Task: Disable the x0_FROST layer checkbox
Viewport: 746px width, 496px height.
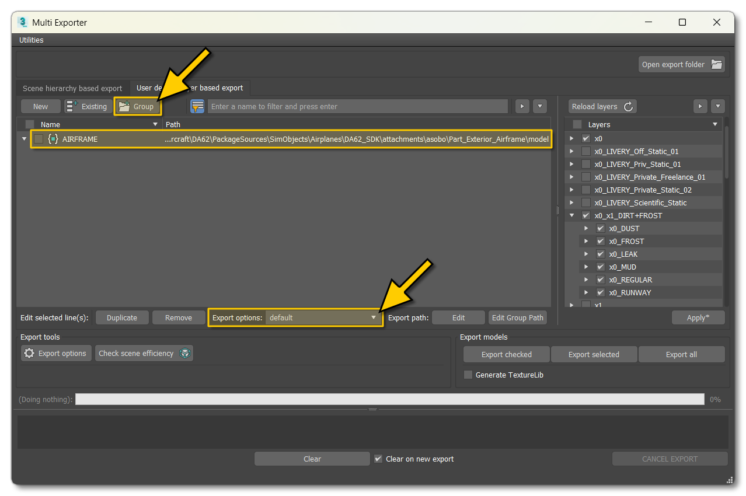Action: pos(600,241)
